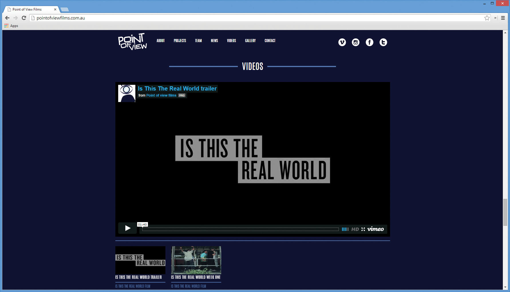
Task: Open the Apps bookmarks shortcut
Action: point(11,26)
